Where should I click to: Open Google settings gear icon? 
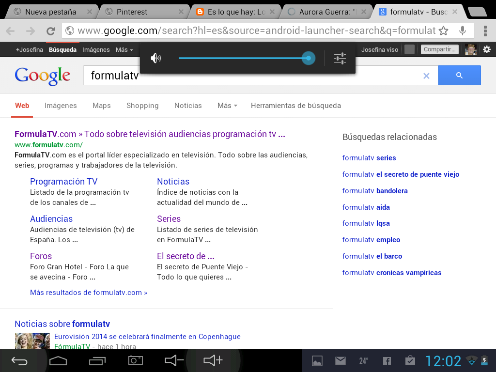point(486,49)
